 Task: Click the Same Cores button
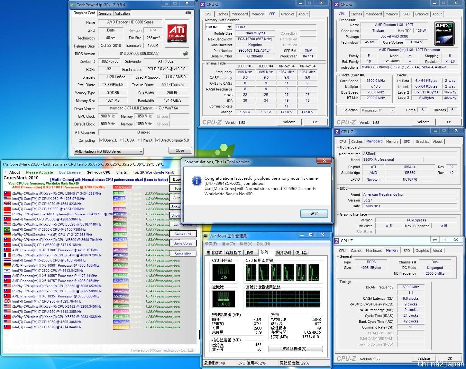pyautogui.click(x=183, y=243)
